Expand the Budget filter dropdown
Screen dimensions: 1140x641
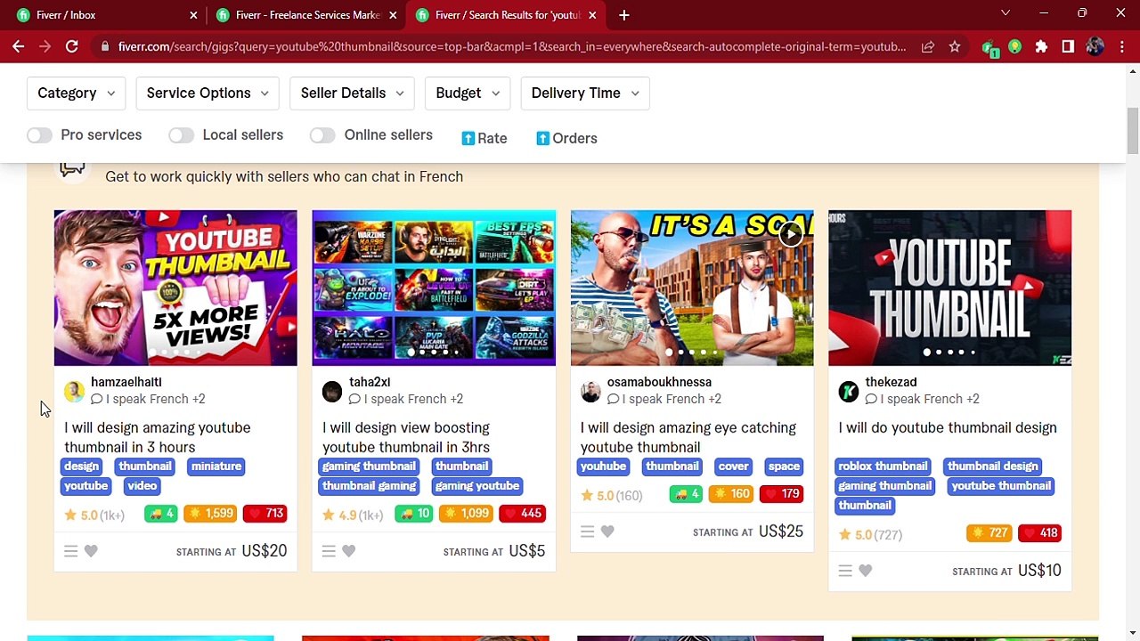pos(468,93)
